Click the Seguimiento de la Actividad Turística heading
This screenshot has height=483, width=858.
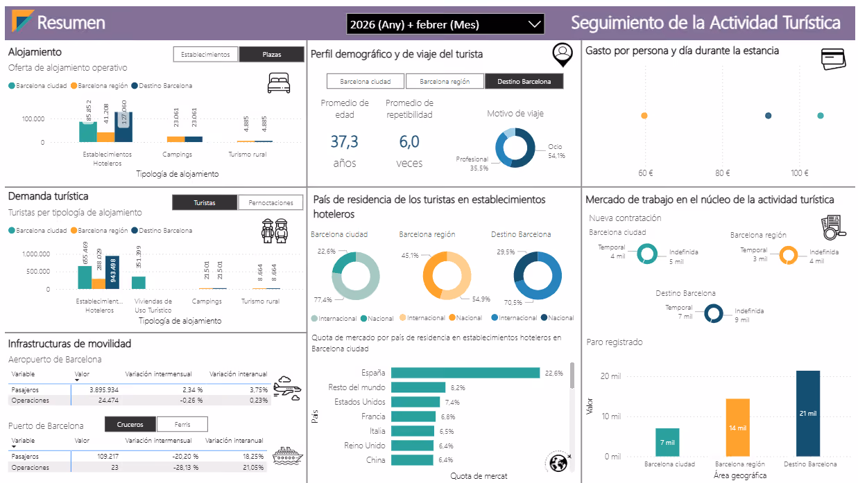[x=706, y=23]
